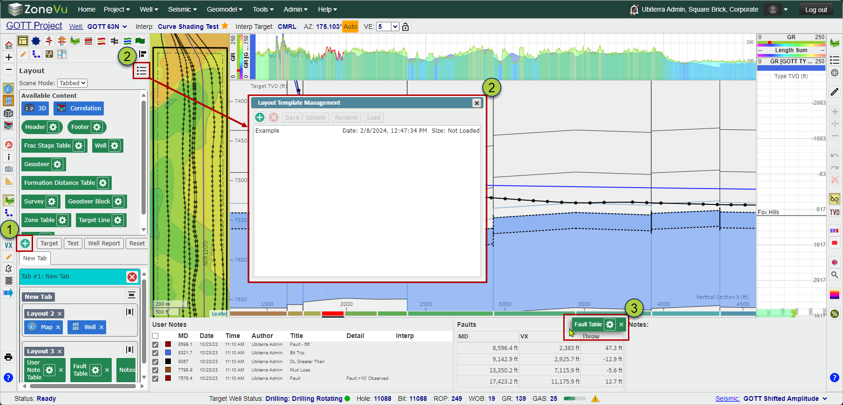The height and width of the screenshot is (405, 843).
Task: Toggle the Auto azimuth button
Action: click(350, 27)
